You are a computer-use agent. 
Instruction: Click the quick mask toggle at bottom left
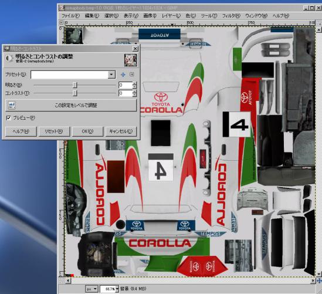click(x=61, y=281)
